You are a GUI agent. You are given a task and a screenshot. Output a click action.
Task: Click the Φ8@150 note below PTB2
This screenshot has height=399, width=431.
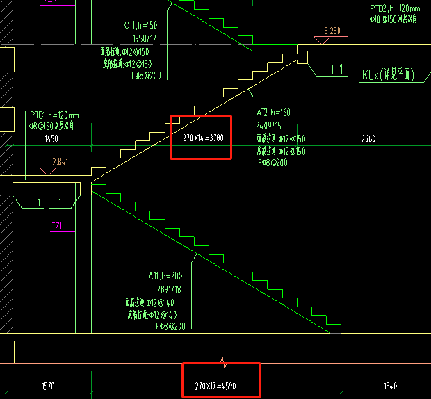pos(393,19)
